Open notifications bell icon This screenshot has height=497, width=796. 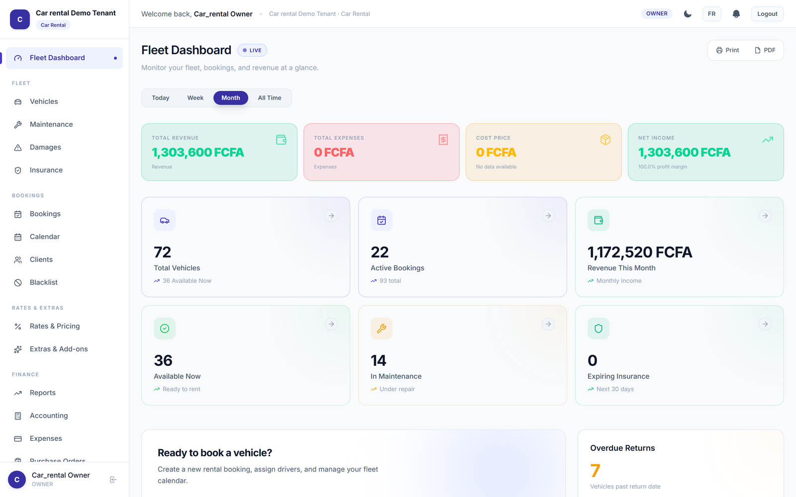click(736, 14)
